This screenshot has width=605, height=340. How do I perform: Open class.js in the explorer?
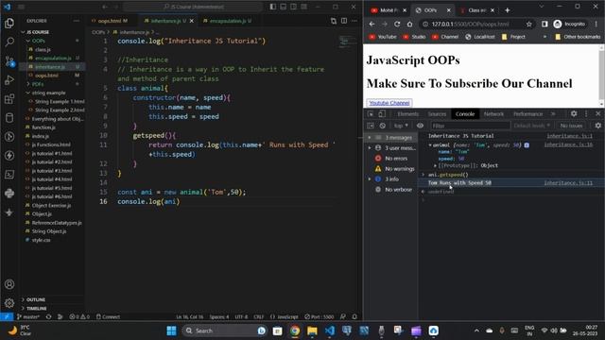click(43, 49)
